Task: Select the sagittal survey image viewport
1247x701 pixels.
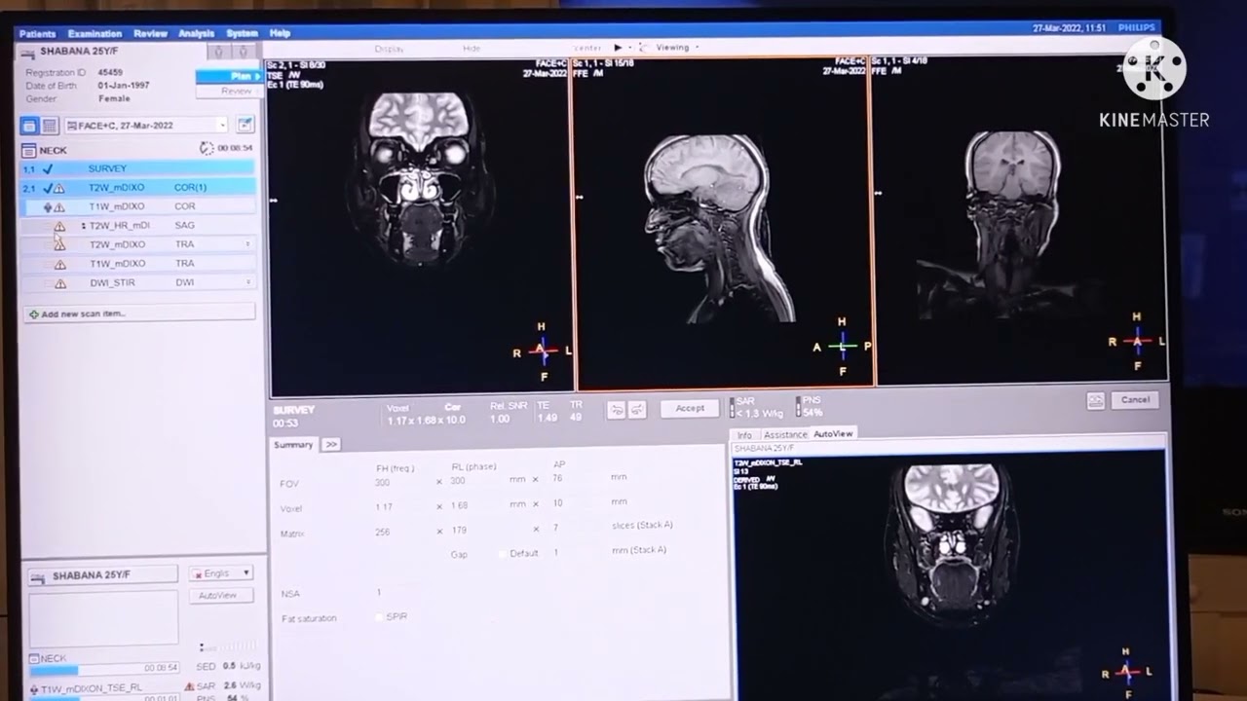Action: coord(722,222)
